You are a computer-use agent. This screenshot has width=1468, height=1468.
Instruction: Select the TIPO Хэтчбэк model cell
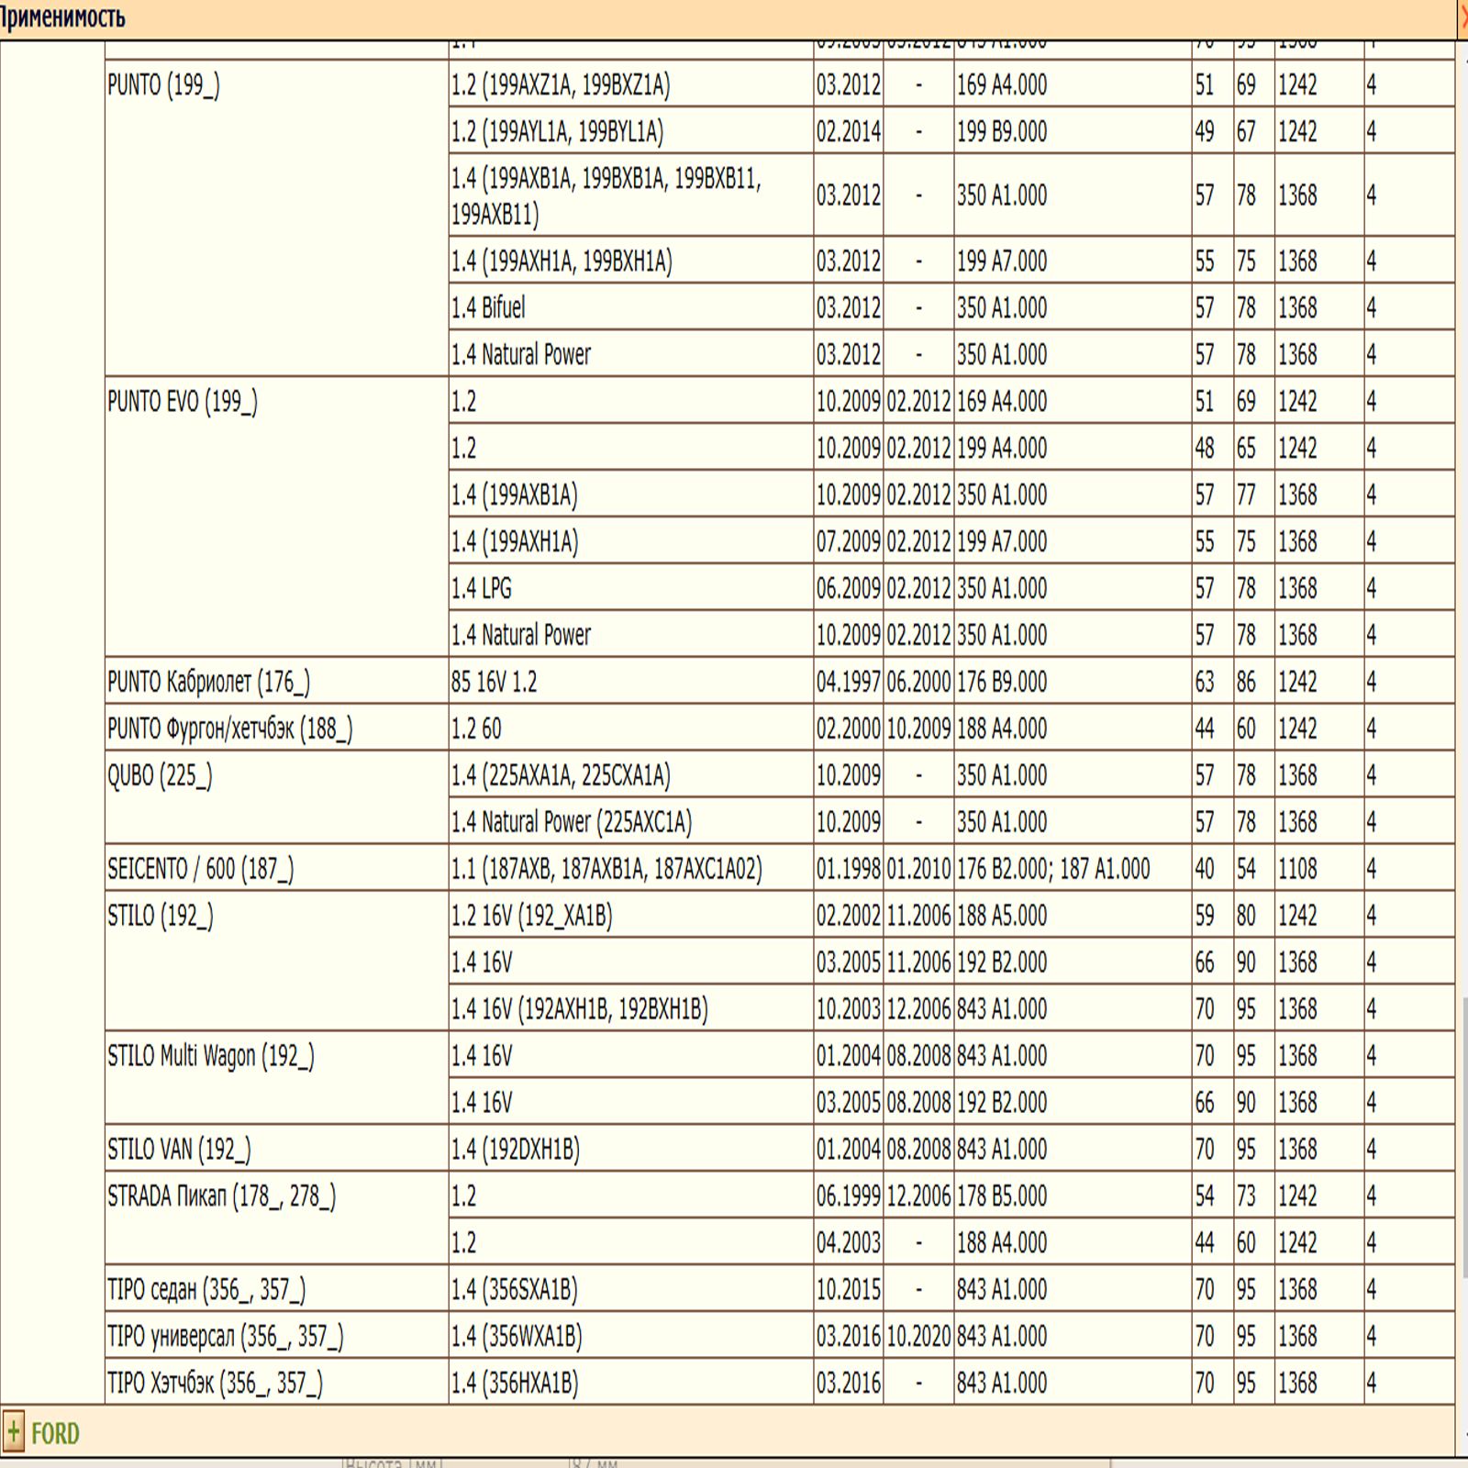[x=215, y=1384]
